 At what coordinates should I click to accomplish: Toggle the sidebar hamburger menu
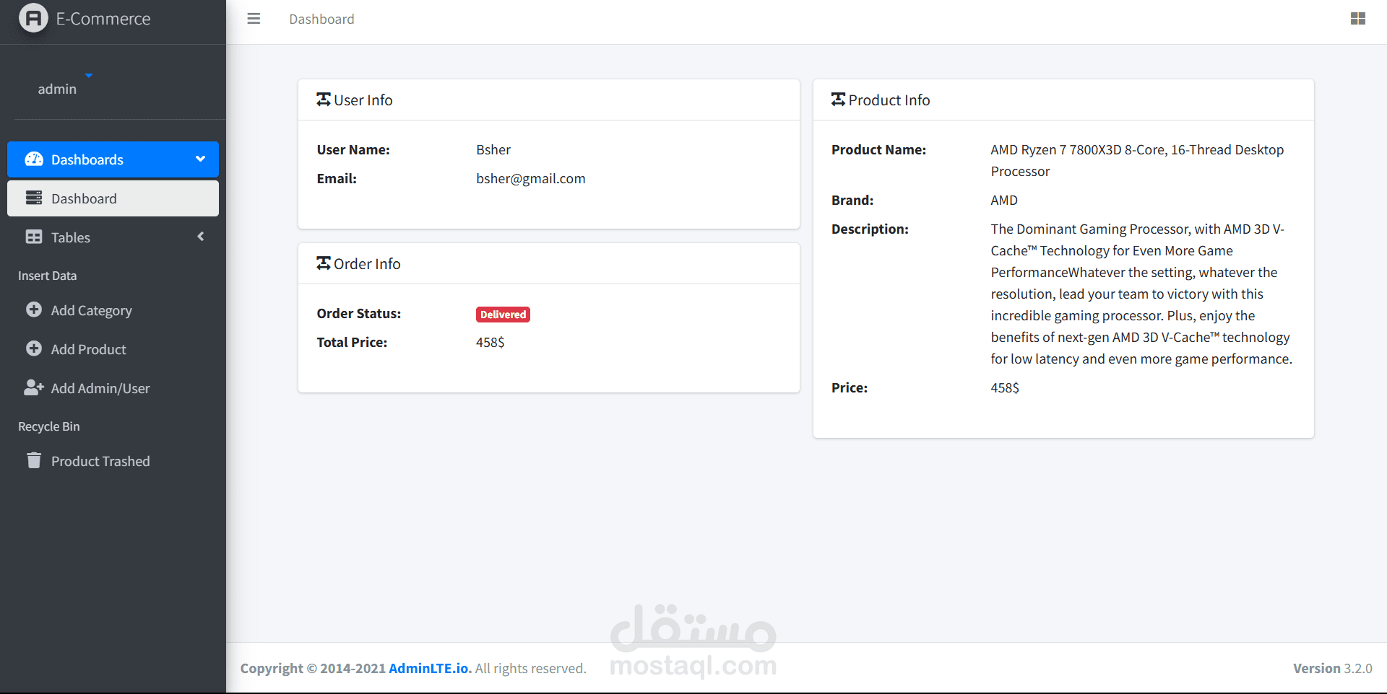pyautogui.click(x=254, y=19)
